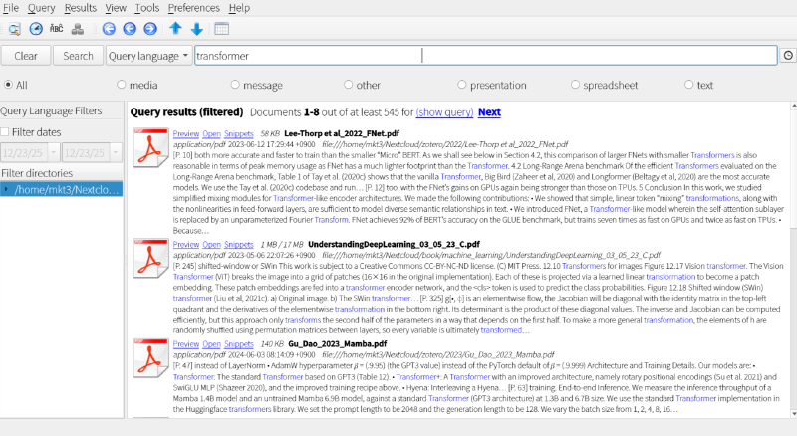Click the Next link in results header
Screen dimensions: 797x436
pos(489,112)
